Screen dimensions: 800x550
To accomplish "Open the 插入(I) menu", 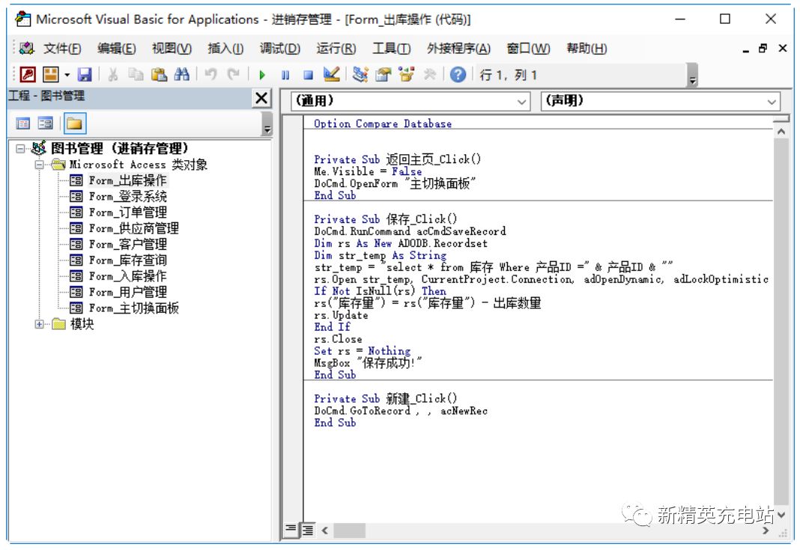I will point(225,49).
